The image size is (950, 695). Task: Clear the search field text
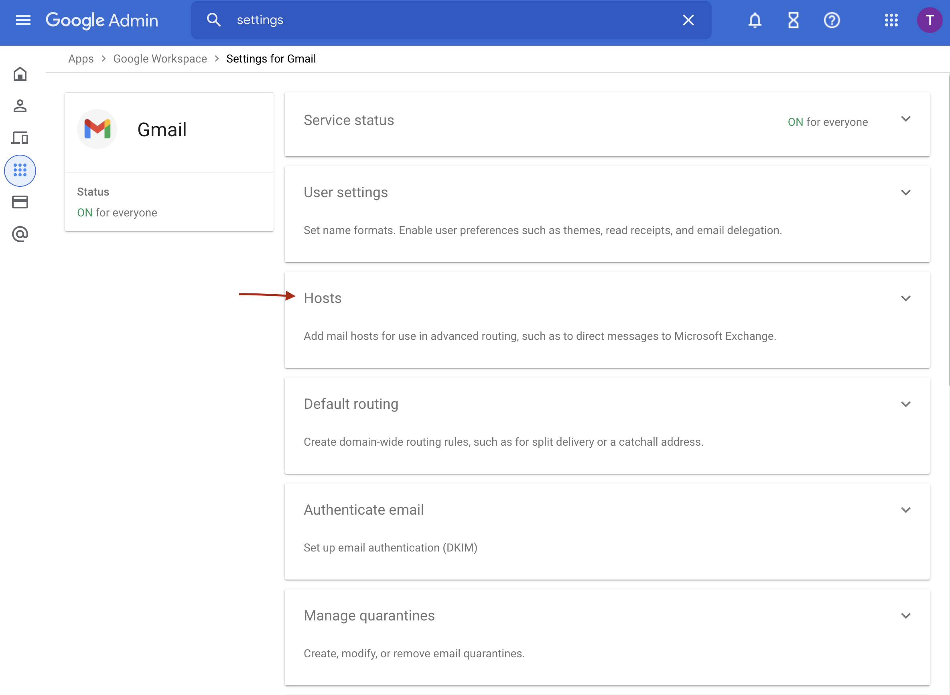(688, 20)
